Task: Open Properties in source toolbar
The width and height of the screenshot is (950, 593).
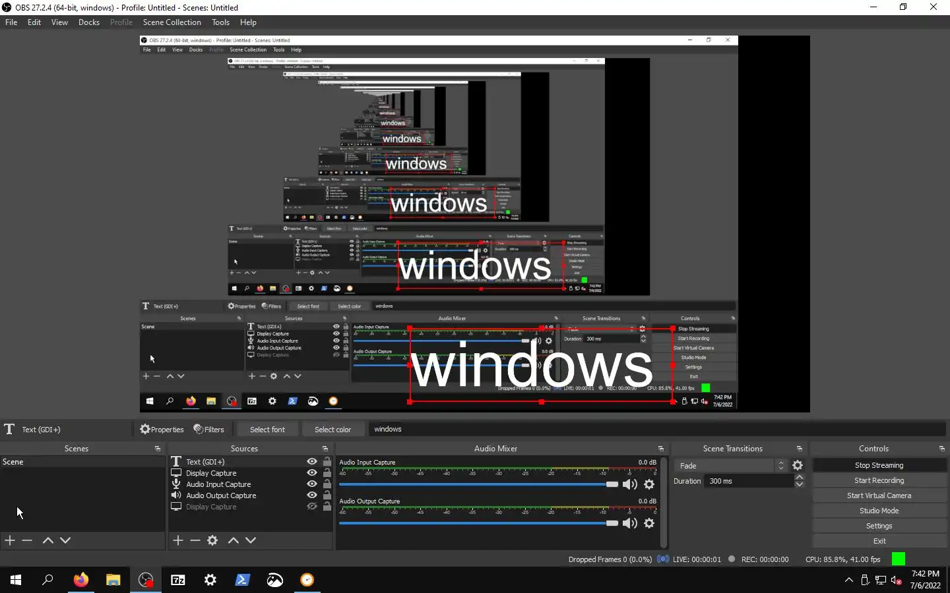Action: (x=162, y=430)
